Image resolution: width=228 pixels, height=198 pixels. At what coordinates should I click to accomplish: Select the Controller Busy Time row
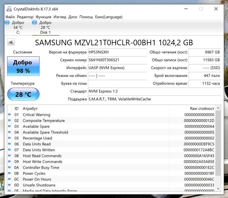[x=111, y=167]
